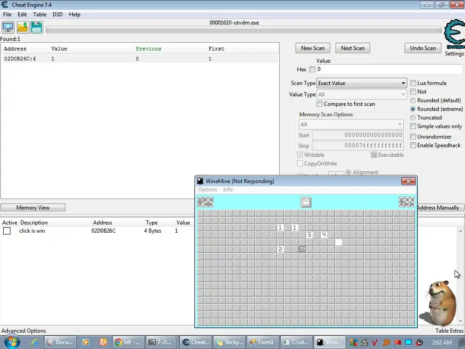Viewport: 465px width, 349px height.
Task: Open the File menu
Action: click(x=7, y=15)
